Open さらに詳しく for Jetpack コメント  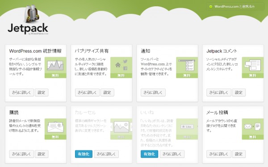219,92
